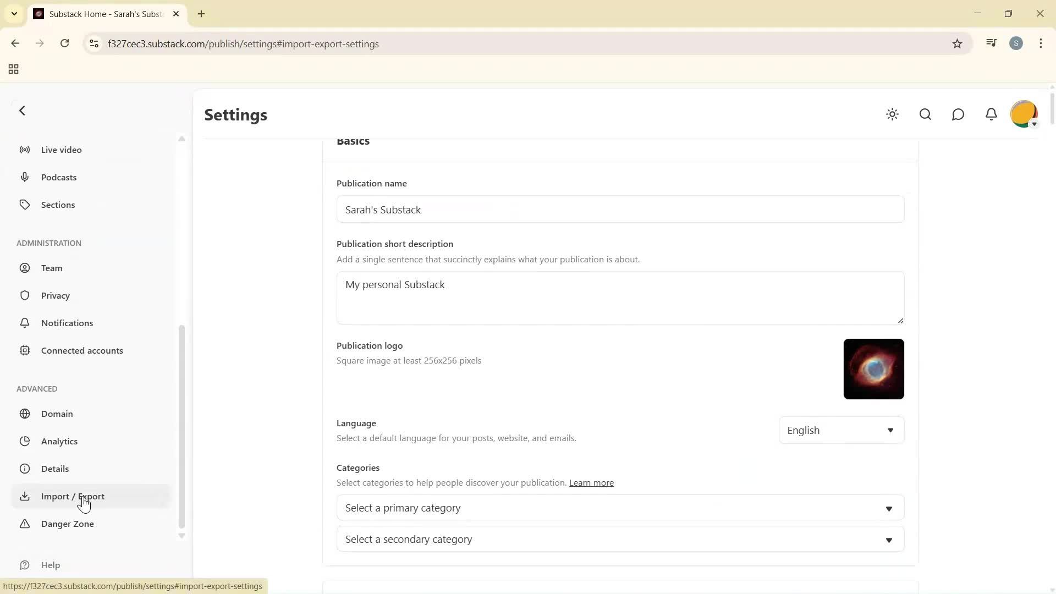This screenshot has height=594, width=1056.
Task: Open notifications with the bell icon
Action: click(991, 114)
